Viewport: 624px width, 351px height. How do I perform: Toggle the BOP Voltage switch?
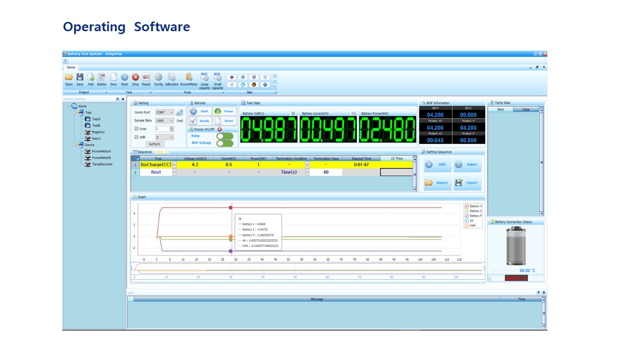click(x=225, y=143)
